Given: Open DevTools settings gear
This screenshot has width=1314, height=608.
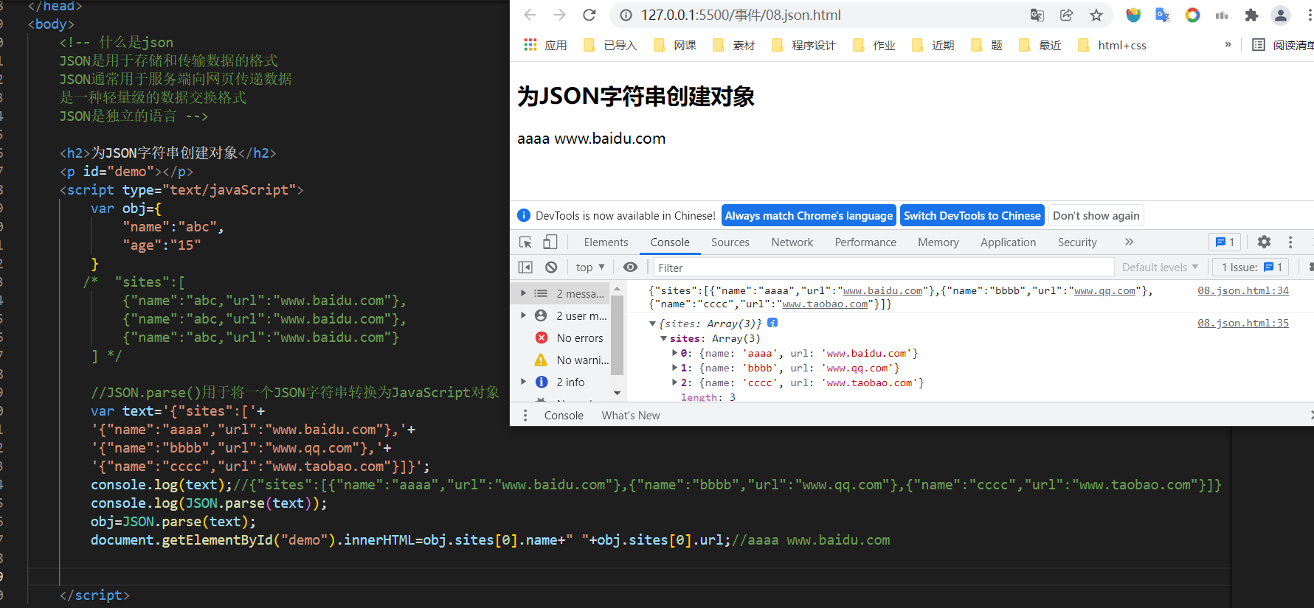Looking at the screenshot, I should pyautogui.click(x=1264, y=242).
